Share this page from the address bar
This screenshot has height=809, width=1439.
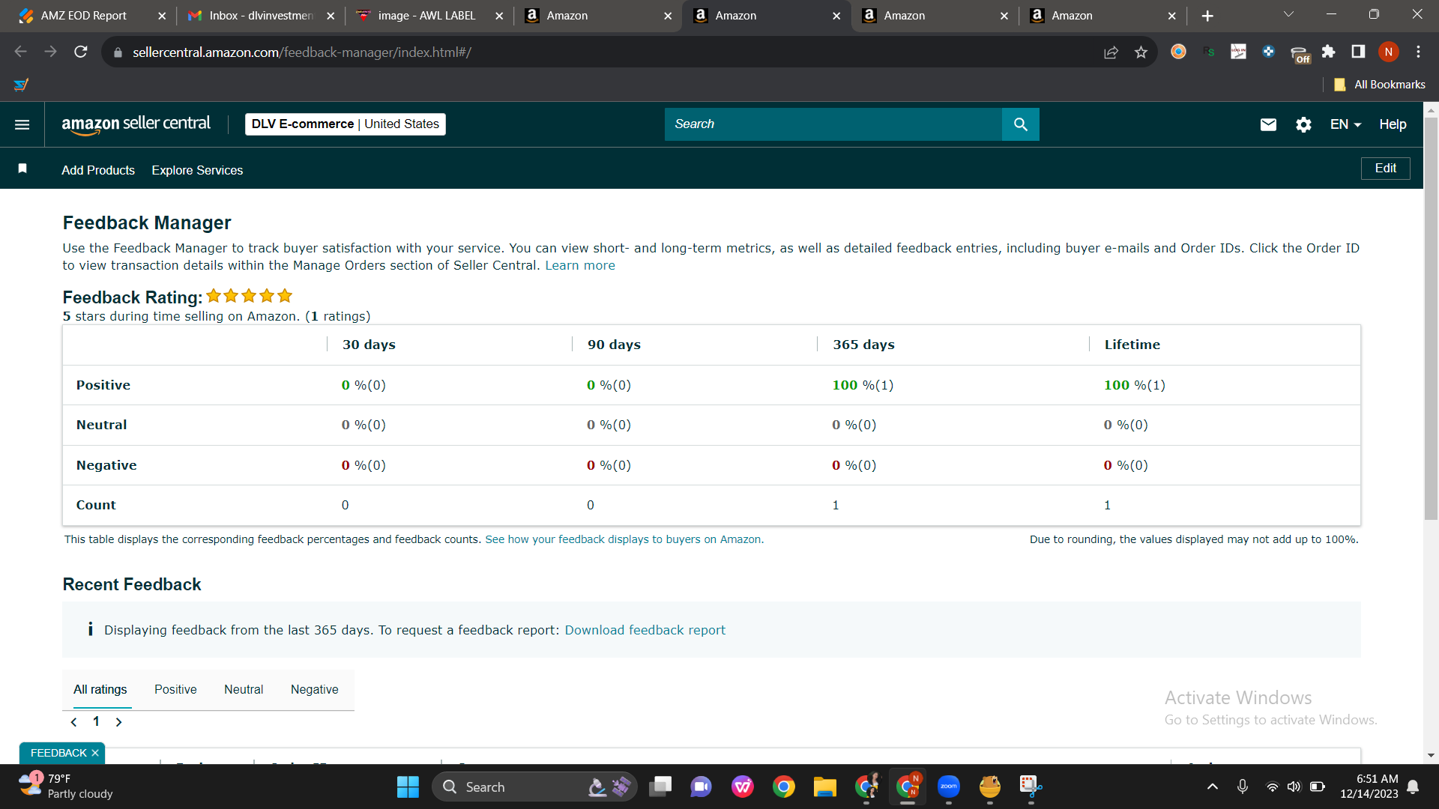coord(1111,52)
